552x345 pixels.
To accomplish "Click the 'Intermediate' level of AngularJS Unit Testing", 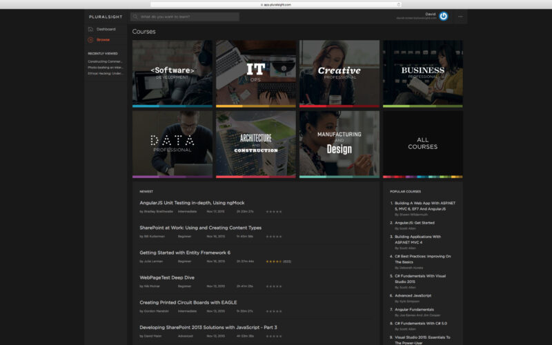I will pos(187,212).
